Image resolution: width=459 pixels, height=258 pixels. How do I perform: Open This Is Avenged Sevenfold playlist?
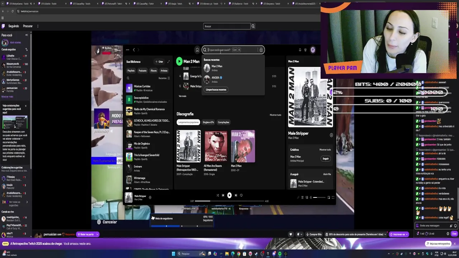(x=148, y=157)
